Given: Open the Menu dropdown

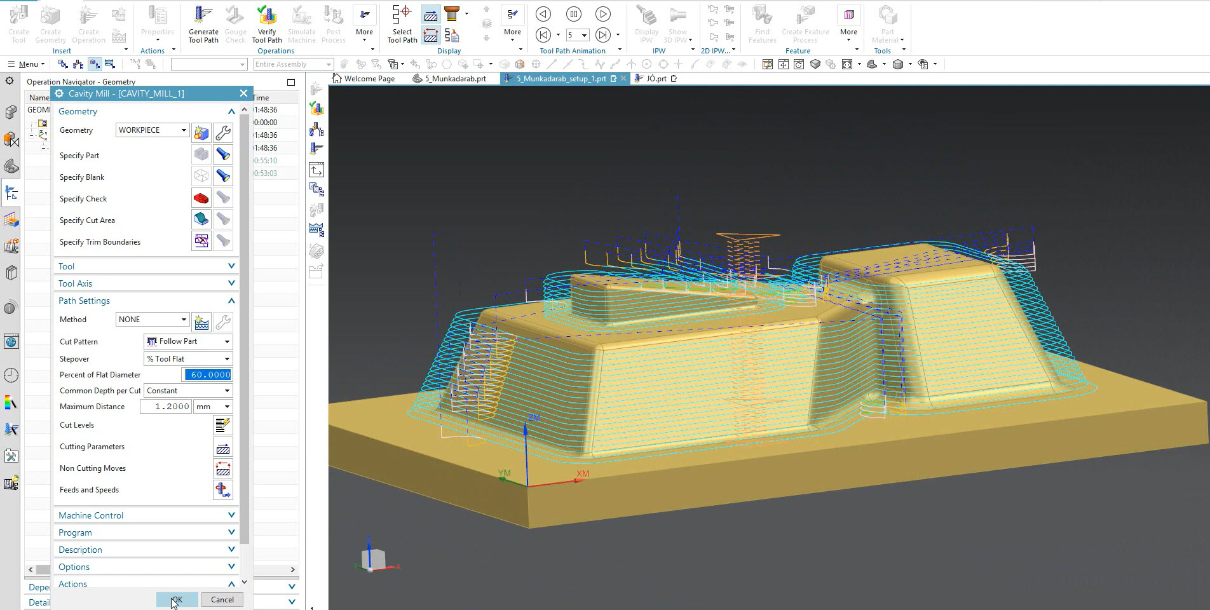Looking at the screenshot, I should click(27, 64).
